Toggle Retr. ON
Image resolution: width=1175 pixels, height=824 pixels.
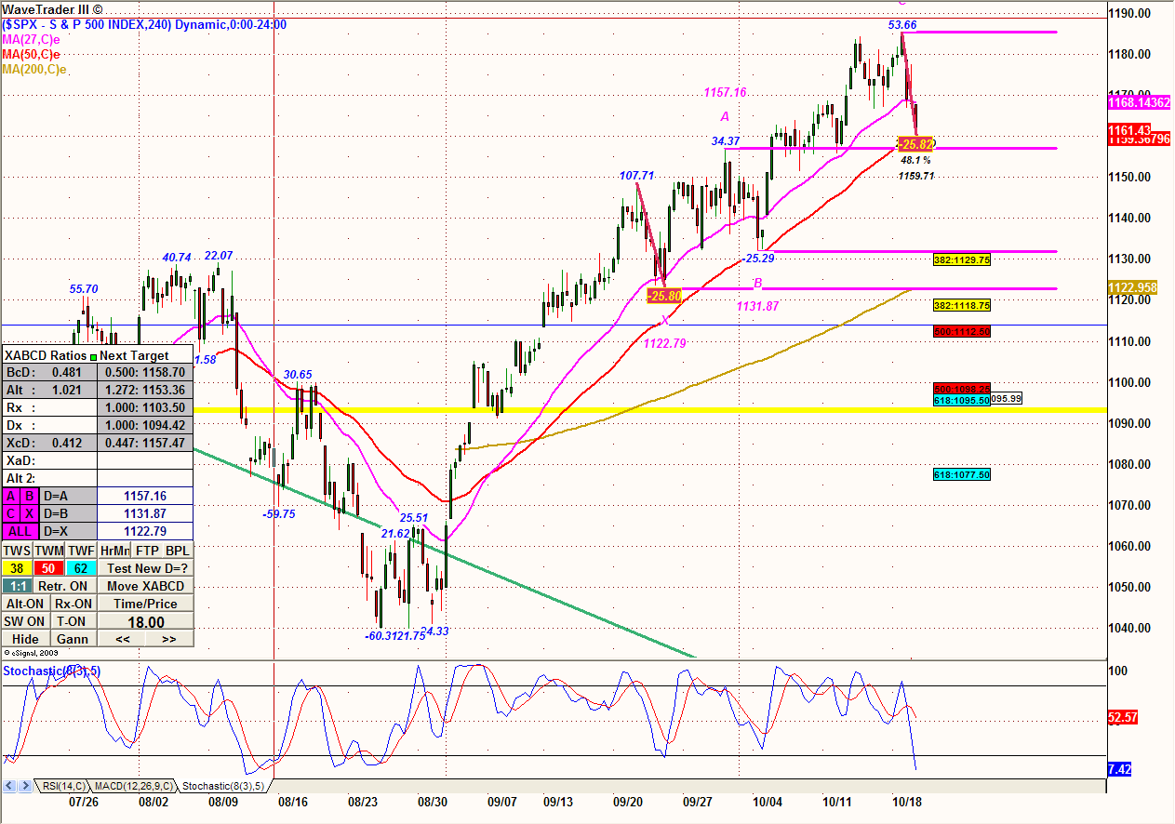click(65, 586)
